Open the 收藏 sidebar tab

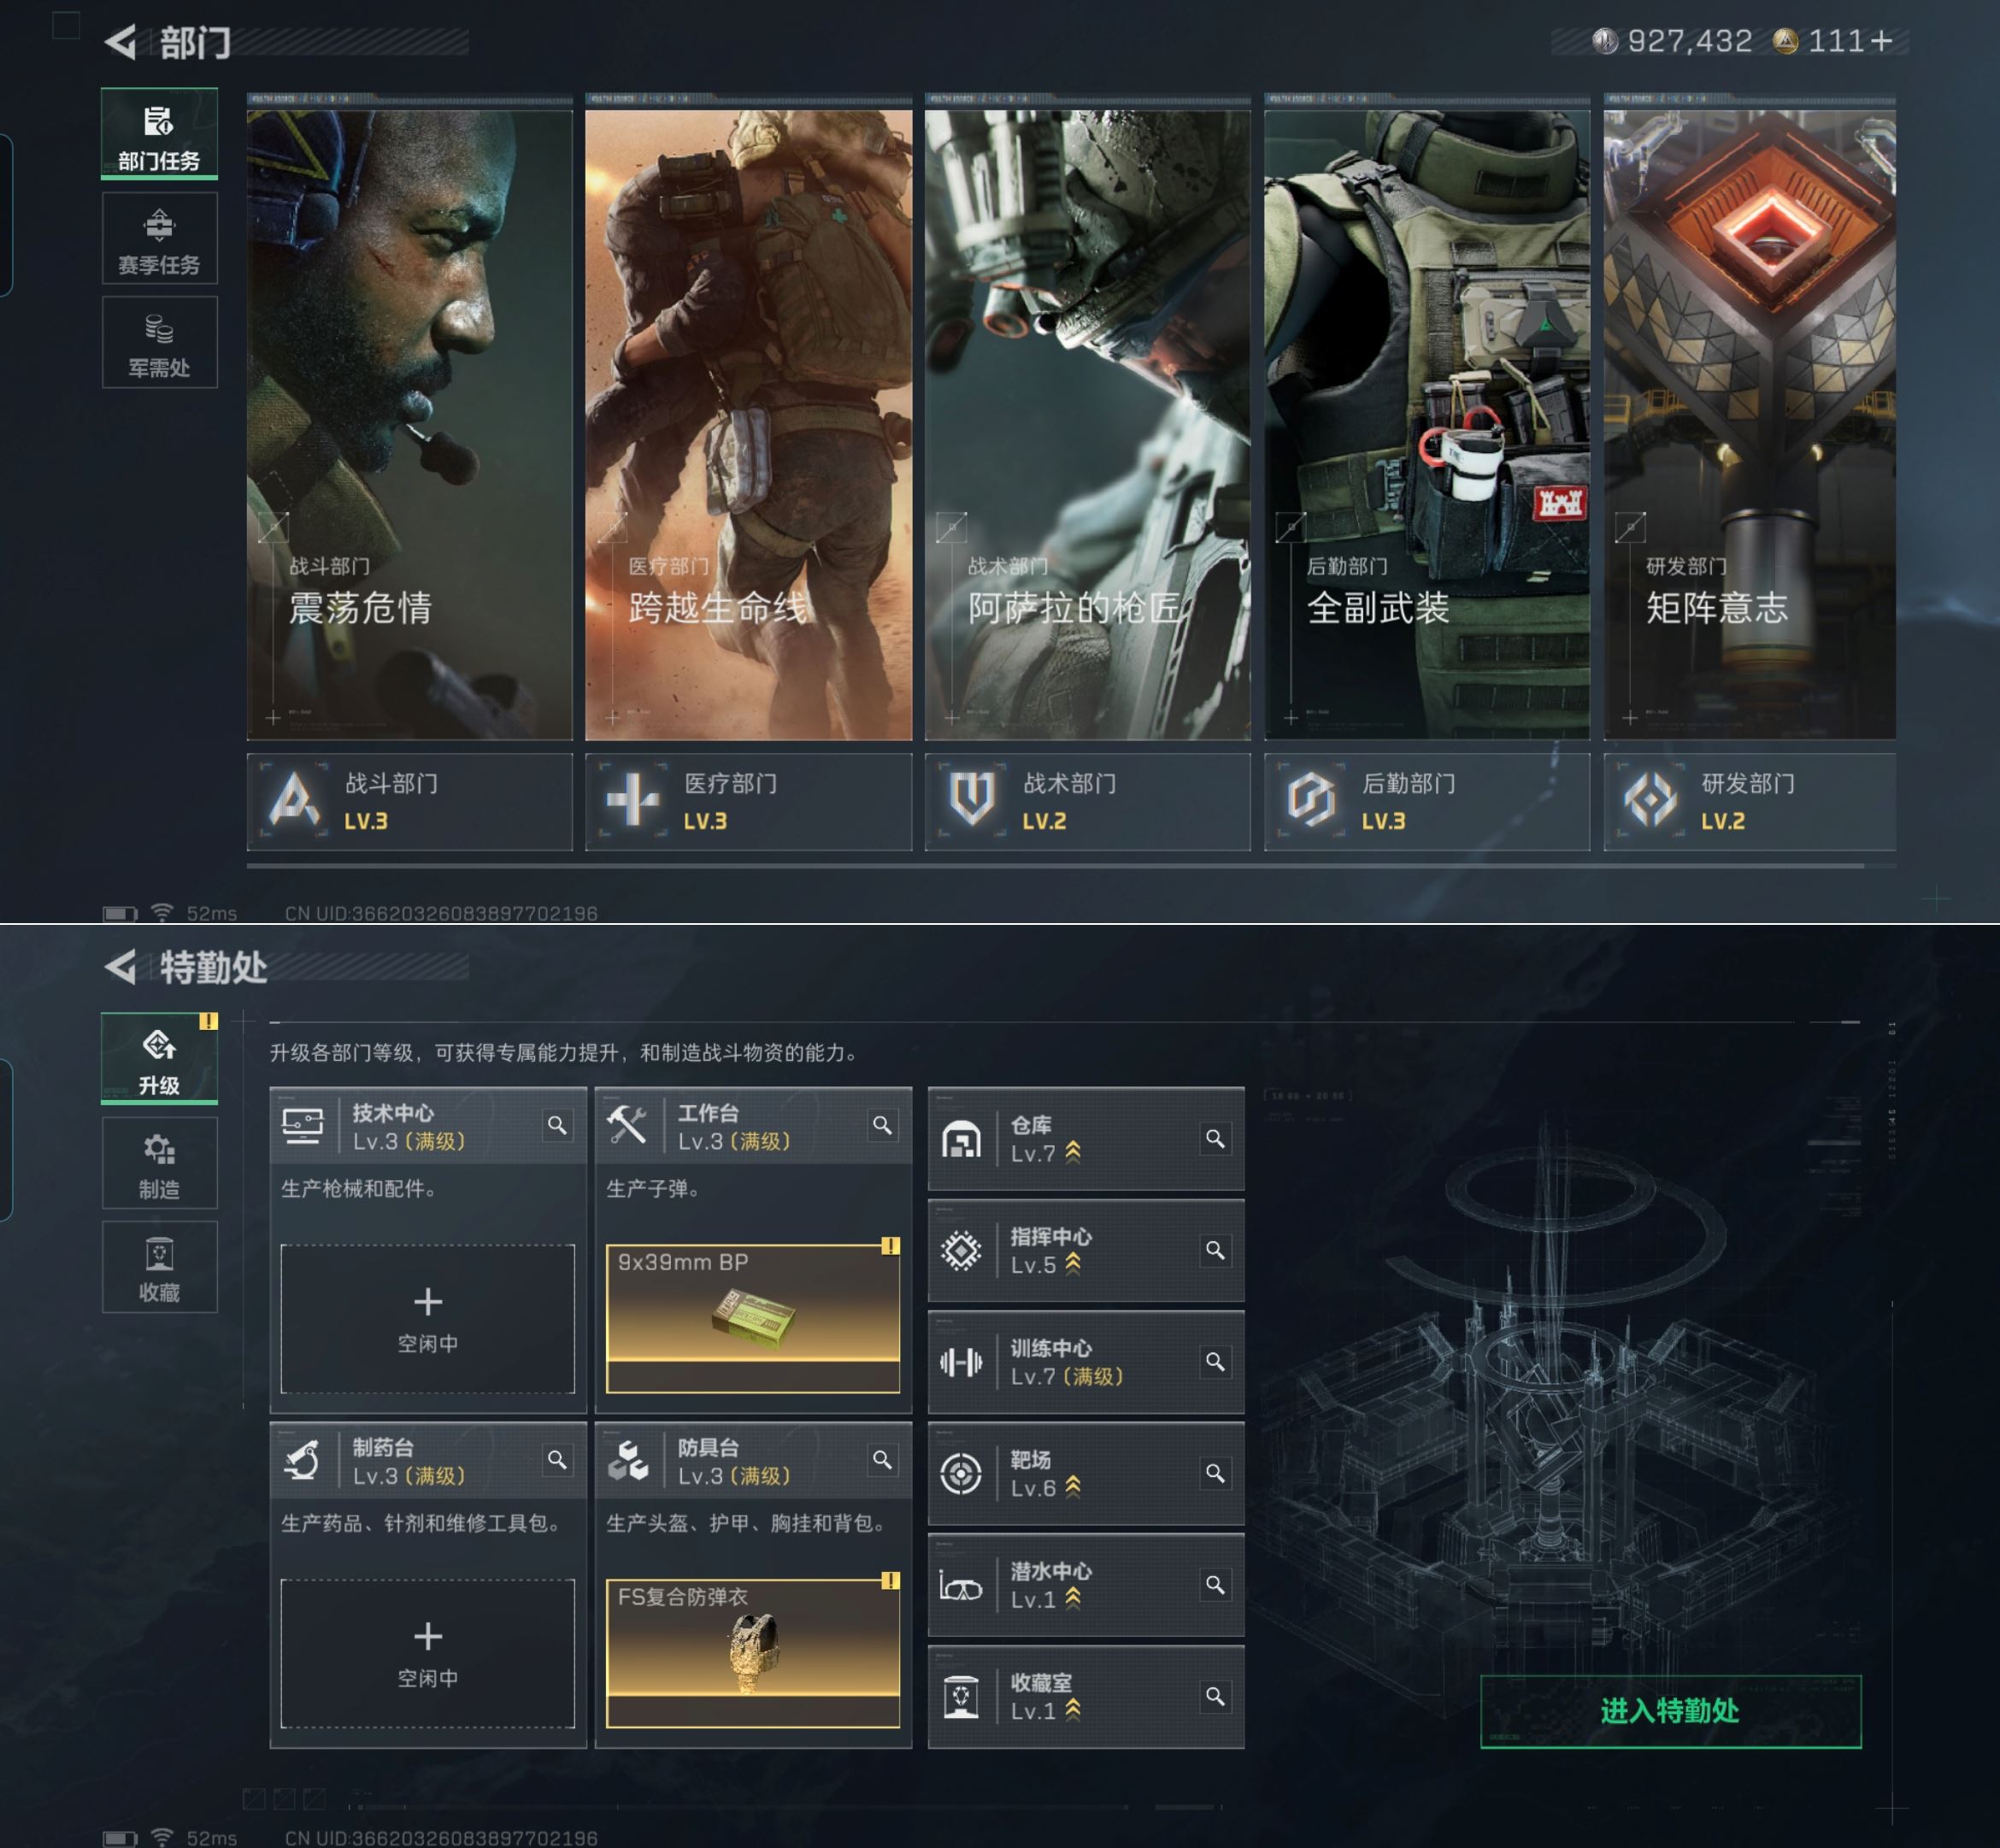coord(159,1268)
